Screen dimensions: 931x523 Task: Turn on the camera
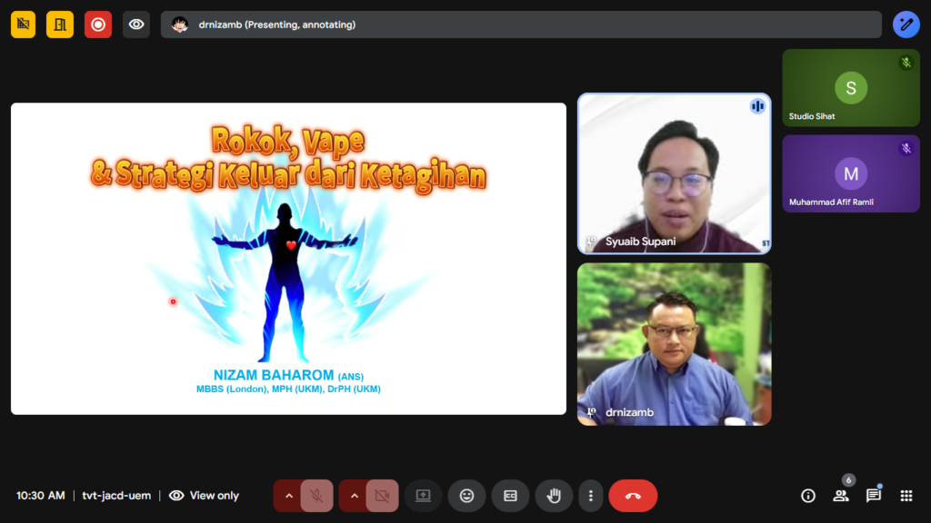click(382, 496)
